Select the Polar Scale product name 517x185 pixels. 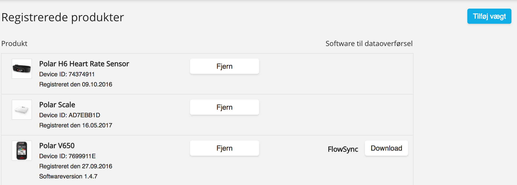pyautogui.click(x=57, y=105)
